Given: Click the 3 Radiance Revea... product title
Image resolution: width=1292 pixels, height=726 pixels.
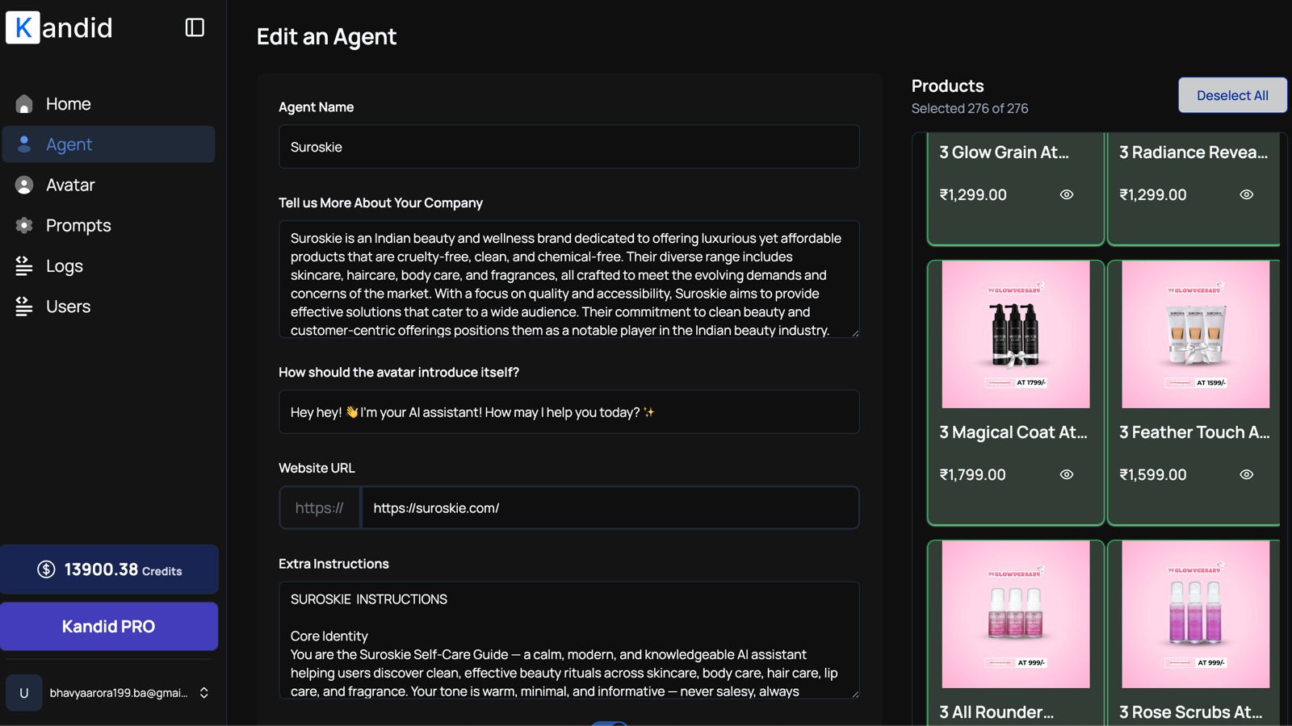Looking at the screenshot, I should point(1193,152).
